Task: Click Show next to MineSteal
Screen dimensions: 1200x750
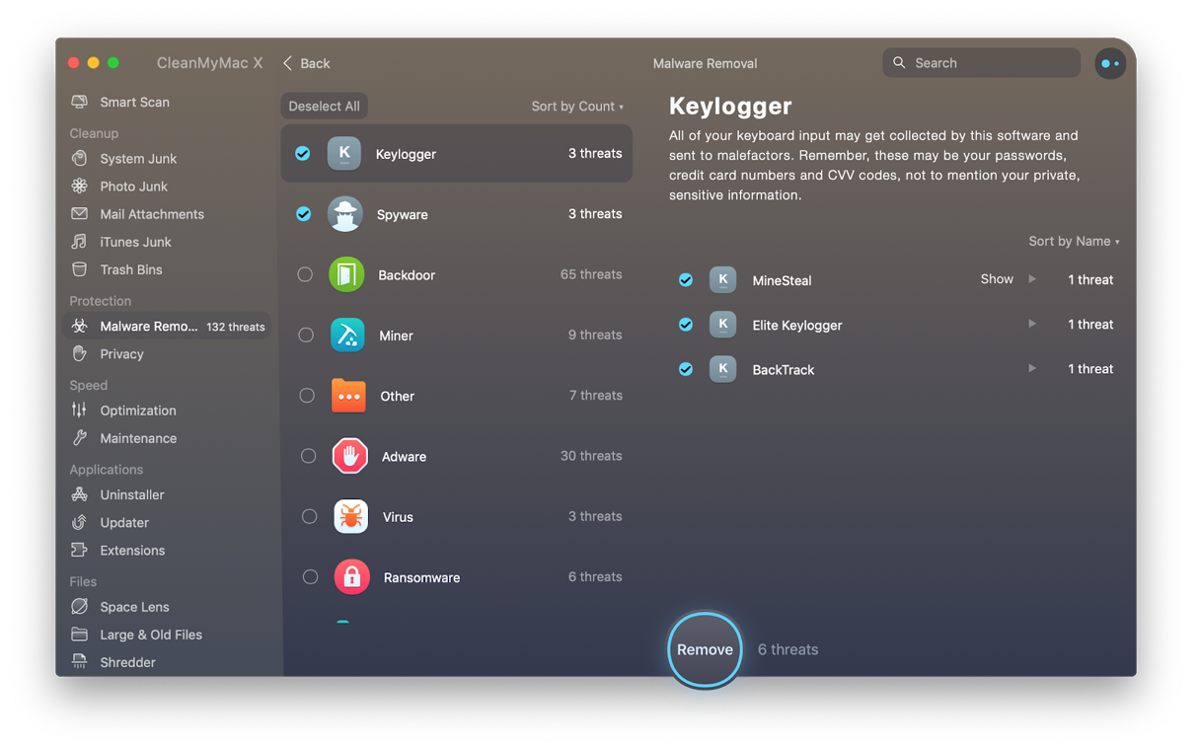Action: (997, 279)
